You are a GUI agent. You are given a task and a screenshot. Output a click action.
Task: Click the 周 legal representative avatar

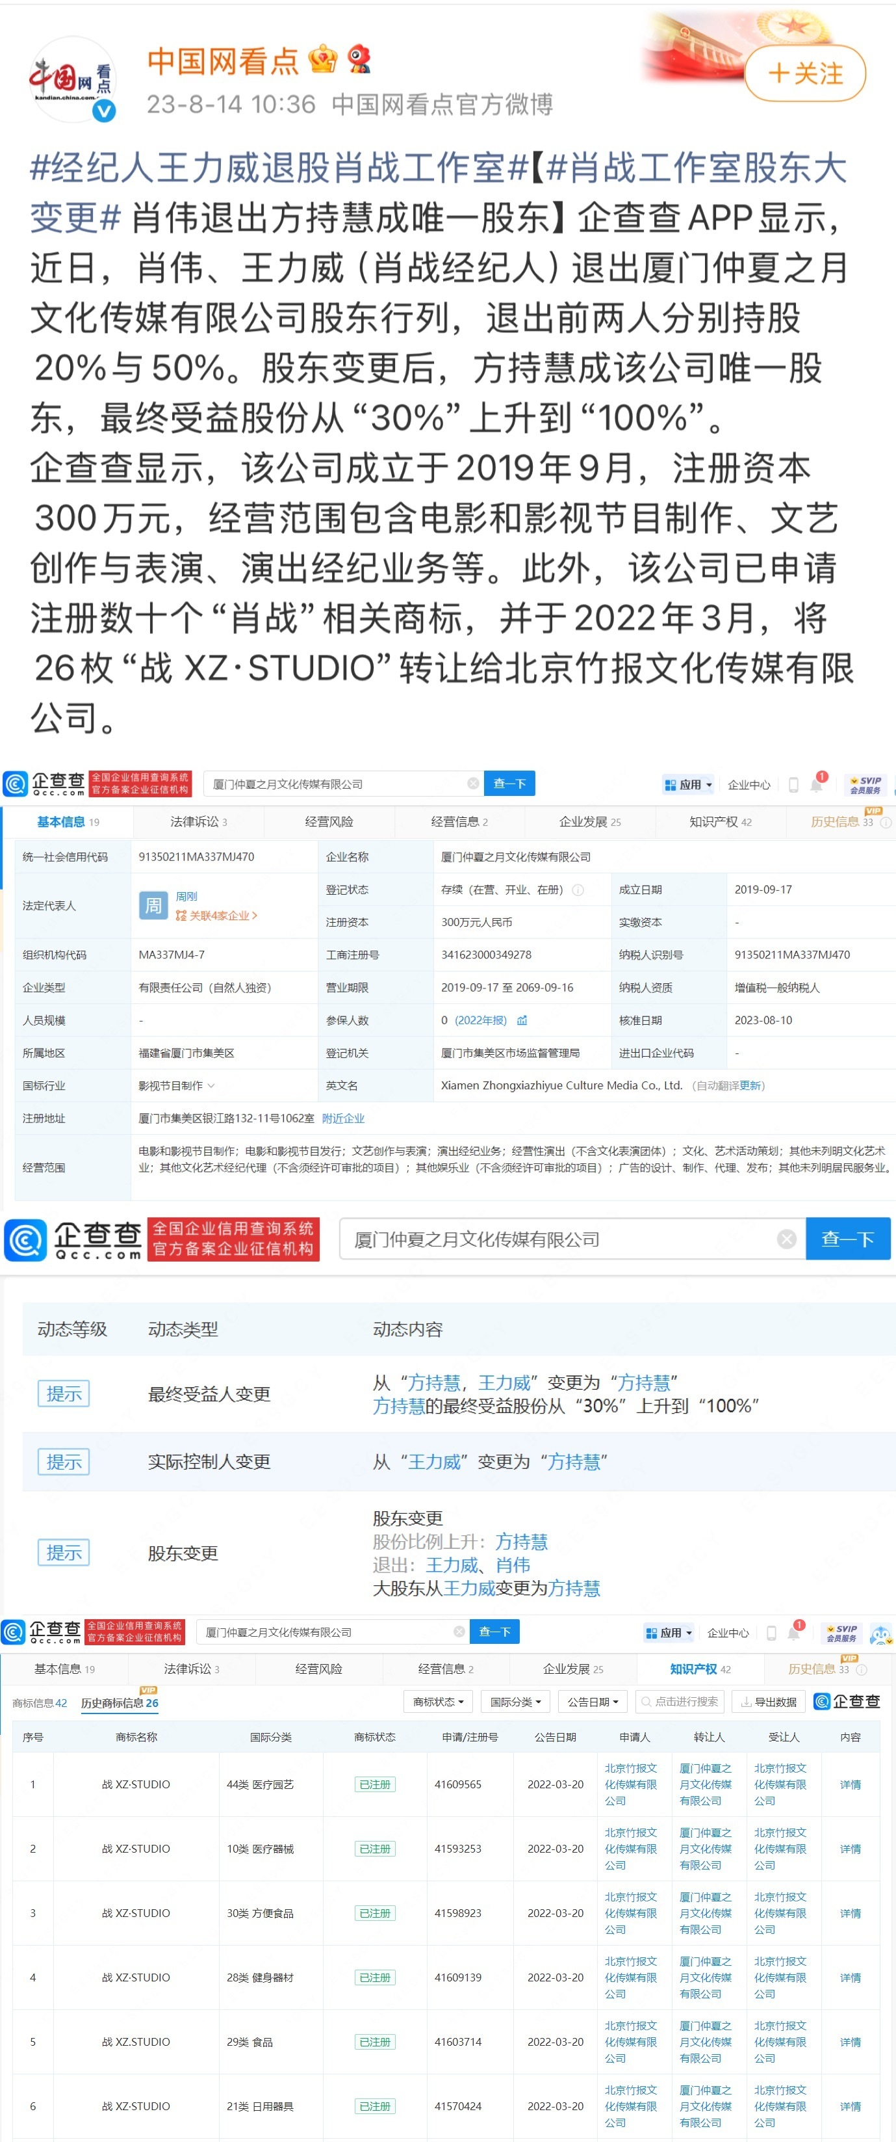point(154,906)
